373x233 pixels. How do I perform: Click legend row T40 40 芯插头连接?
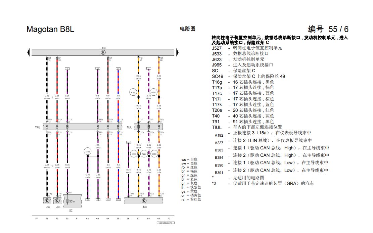pos(243,116)
